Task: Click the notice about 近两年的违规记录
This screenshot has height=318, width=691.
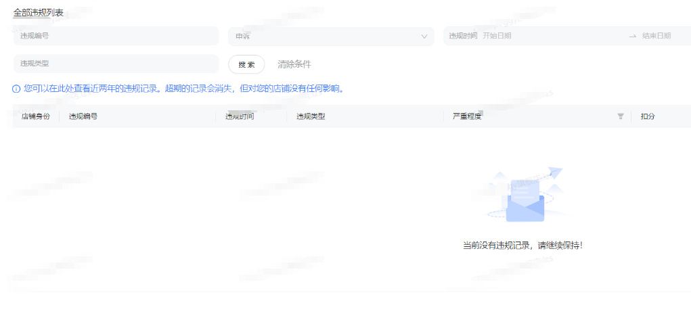Action: 183,89
